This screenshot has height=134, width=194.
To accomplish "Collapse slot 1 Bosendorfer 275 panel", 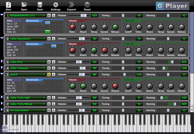I will click(2, 15).
